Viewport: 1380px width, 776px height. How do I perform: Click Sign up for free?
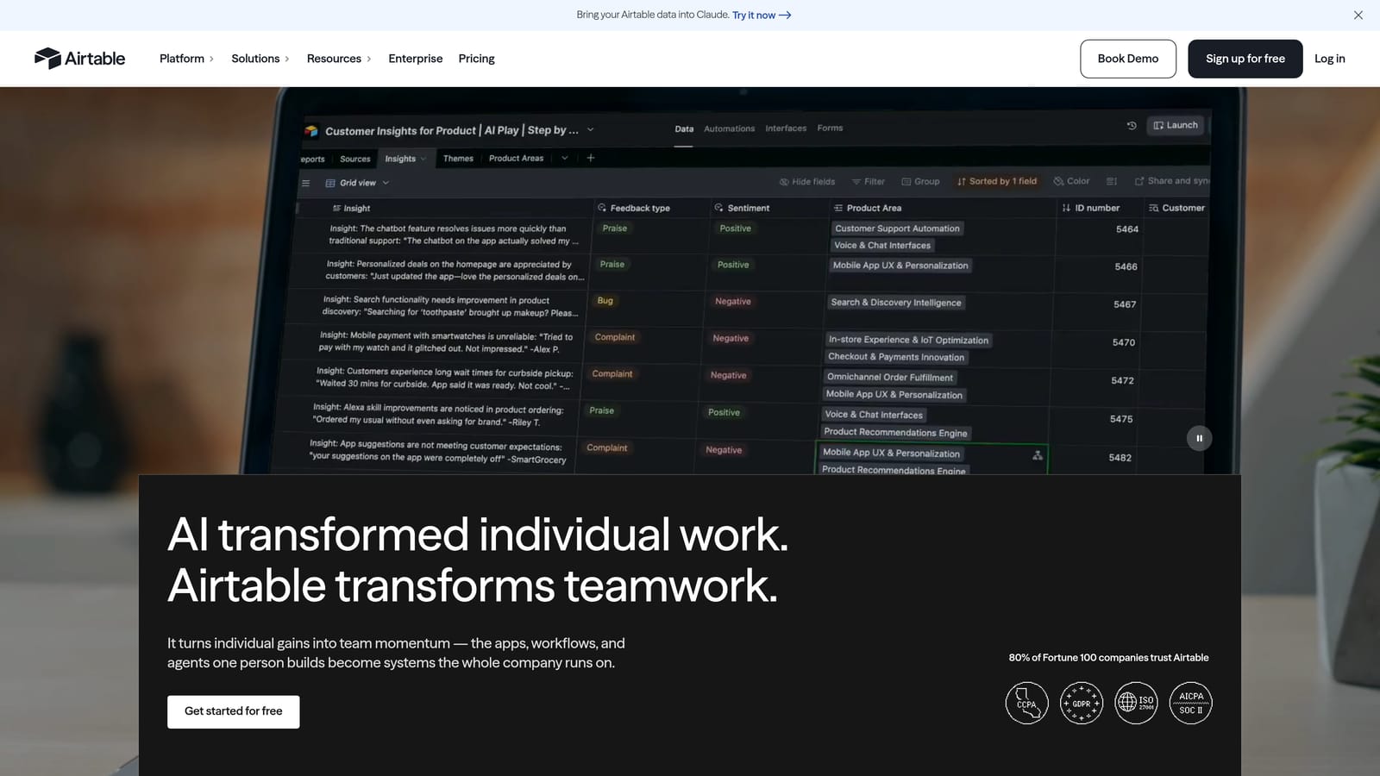tap(1245, 59)
